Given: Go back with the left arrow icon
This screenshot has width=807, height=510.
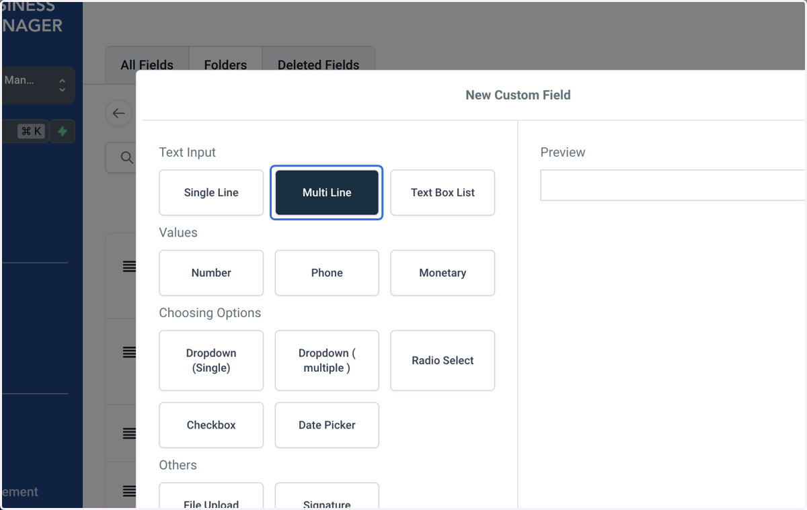Looking at the screenshot, I should pyautogui.click(x=119, y=114).
